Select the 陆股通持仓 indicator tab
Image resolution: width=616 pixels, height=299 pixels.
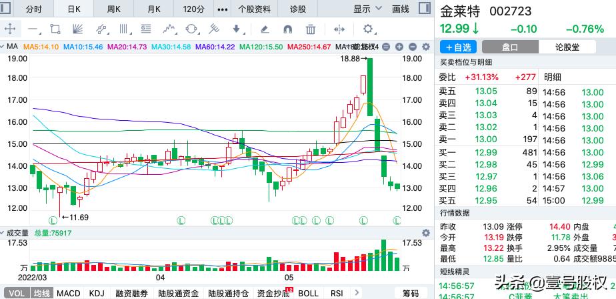(228, 293)
